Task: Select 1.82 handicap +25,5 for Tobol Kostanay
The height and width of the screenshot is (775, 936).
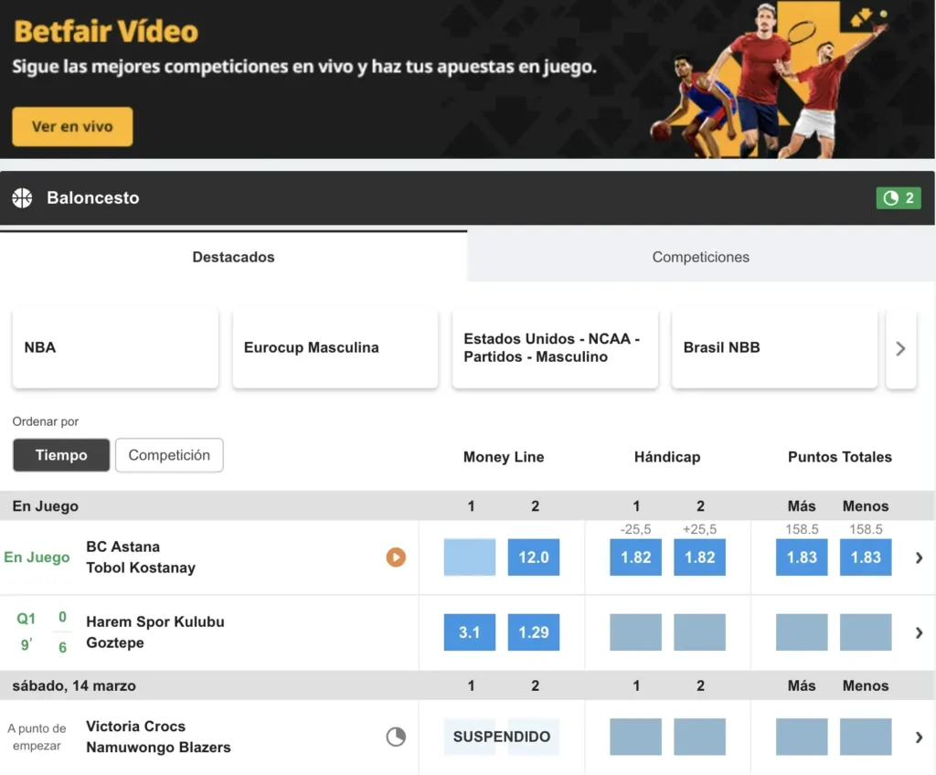Action: [699, 557]
